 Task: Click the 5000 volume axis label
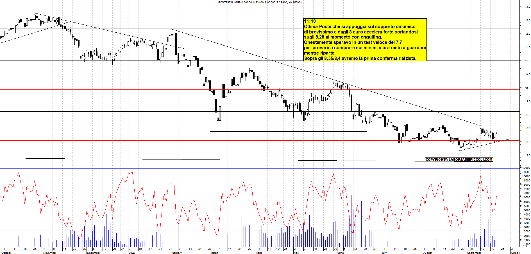click(527, 210)
